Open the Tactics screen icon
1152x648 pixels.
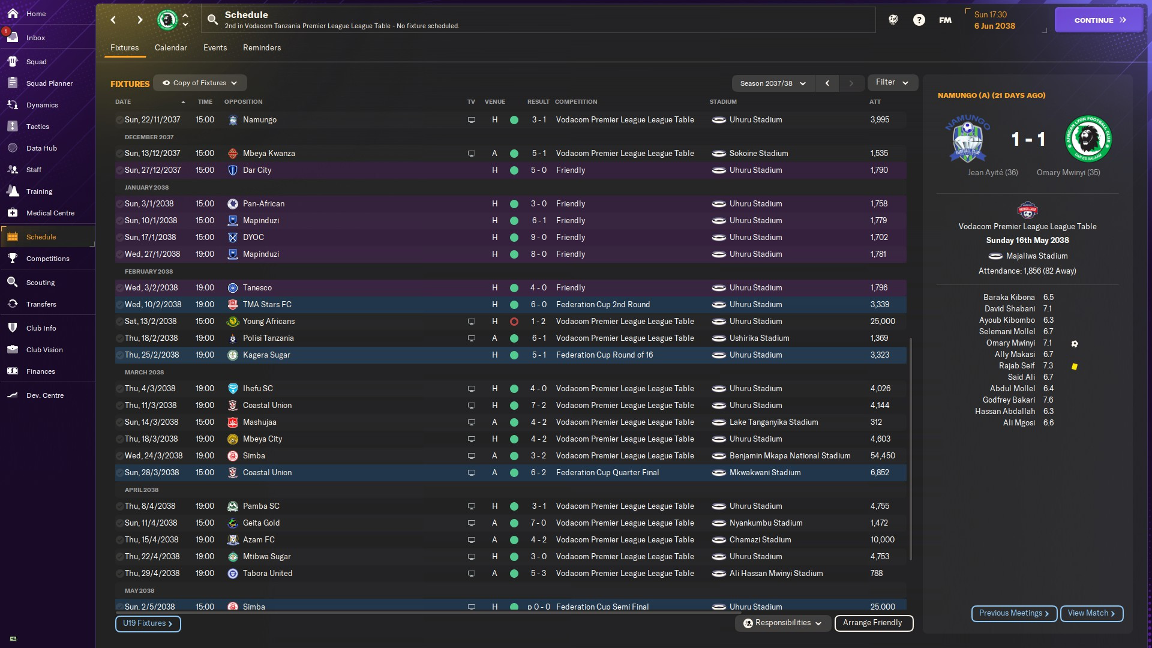click(13, 127)
